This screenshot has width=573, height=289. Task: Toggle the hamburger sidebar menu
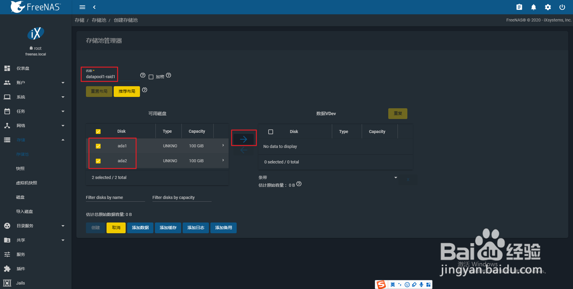82,7
